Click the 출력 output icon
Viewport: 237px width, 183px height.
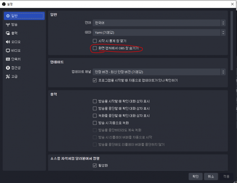click(x=8, y=33)
